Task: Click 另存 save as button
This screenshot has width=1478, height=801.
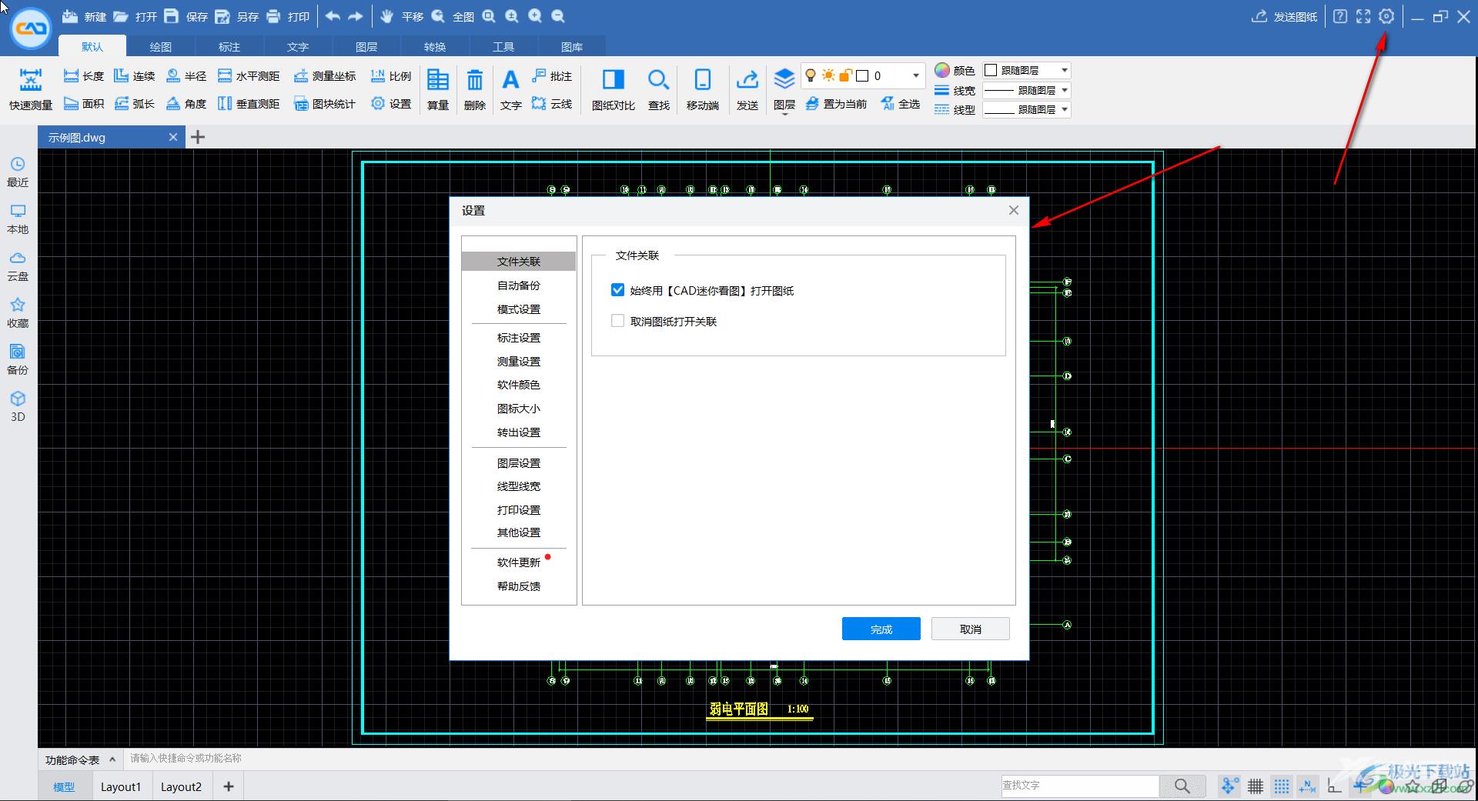Action: tap(236, 16)
